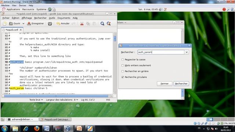The width and height of the screenshot is (235, 132).
Task: Click the Lig 90, Col 2 status text
Action: [88, 100]
